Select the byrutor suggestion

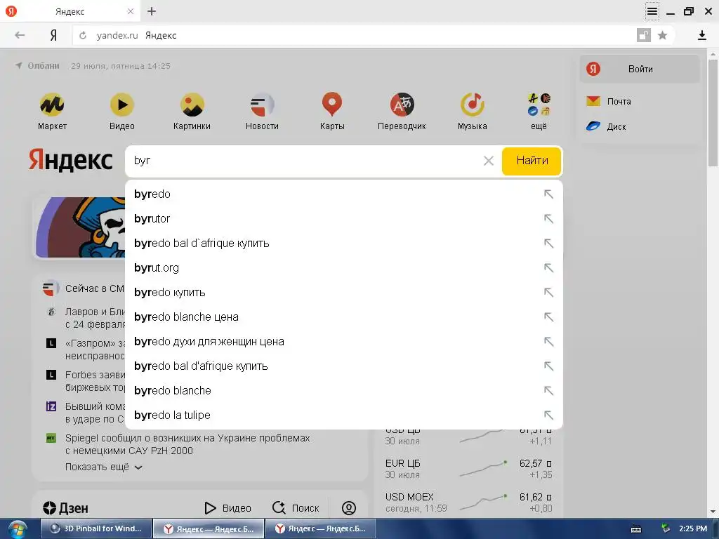coord(344,219)
